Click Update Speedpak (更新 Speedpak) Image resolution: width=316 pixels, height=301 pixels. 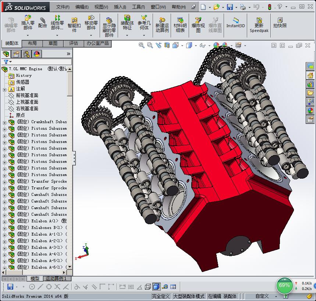pyautogui.click(x=259, y=25)
